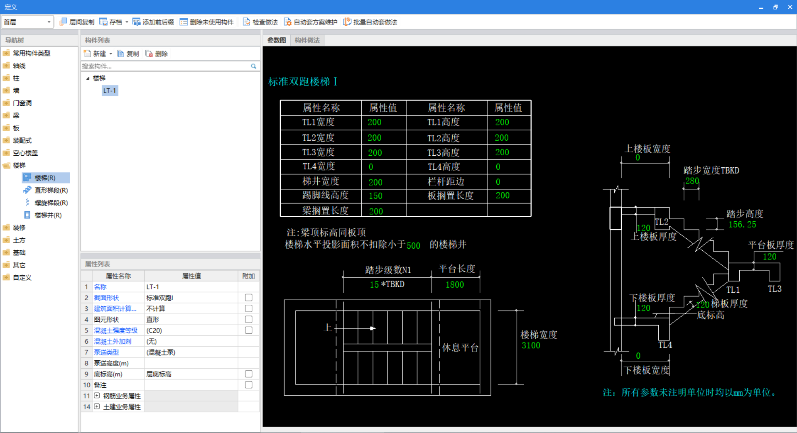Expand the 自定义 category

coord(6,277)
